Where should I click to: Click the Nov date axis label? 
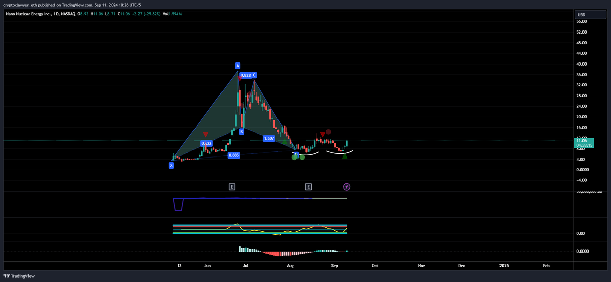tap(421, 265)
